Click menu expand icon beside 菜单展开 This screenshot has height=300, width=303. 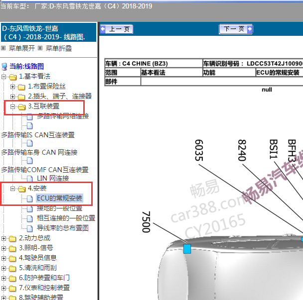tap(3, 48)
